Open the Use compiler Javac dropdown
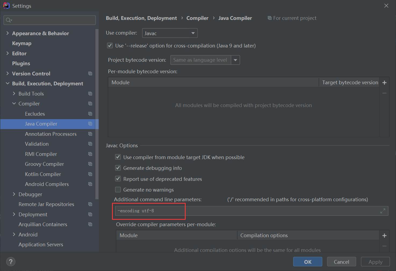396x271 pixels. 170,33
